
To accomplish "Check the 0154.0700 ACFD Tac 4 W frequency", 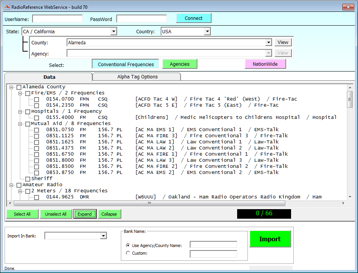I will pos(37,99).
